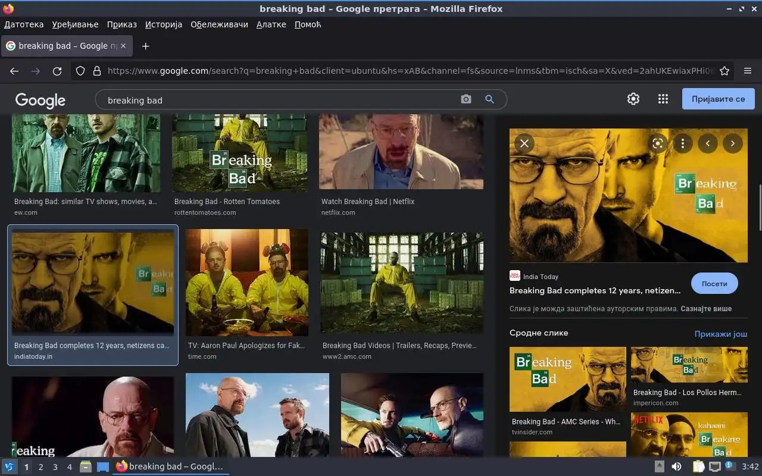Open the Приказ menu

pos(122,24)
